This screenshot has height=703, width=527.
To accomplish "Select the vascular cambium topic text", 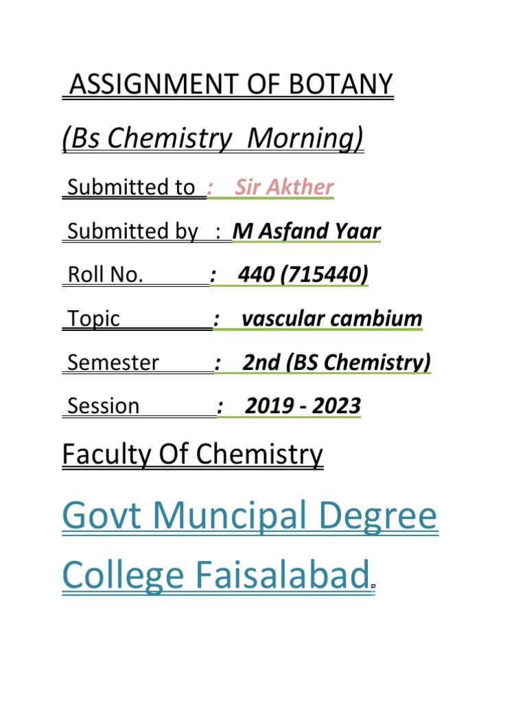I will [332, 319].
